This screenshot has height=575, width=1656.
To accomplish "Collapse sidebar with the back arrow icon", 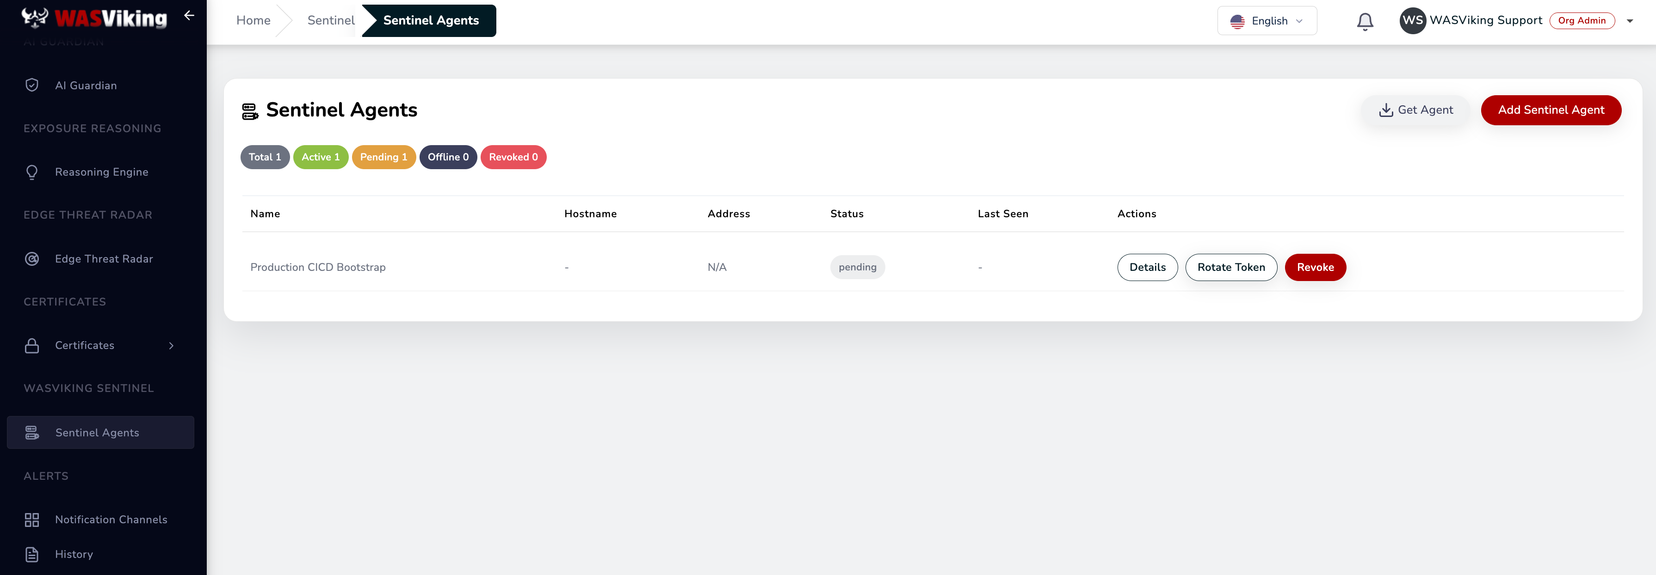I will (189, 15).
